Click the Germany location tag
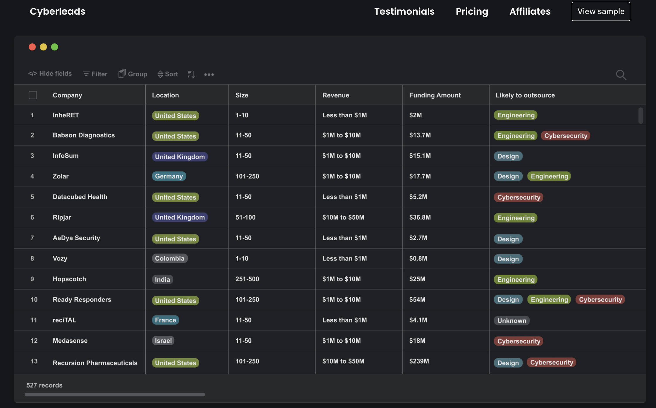 169,176
